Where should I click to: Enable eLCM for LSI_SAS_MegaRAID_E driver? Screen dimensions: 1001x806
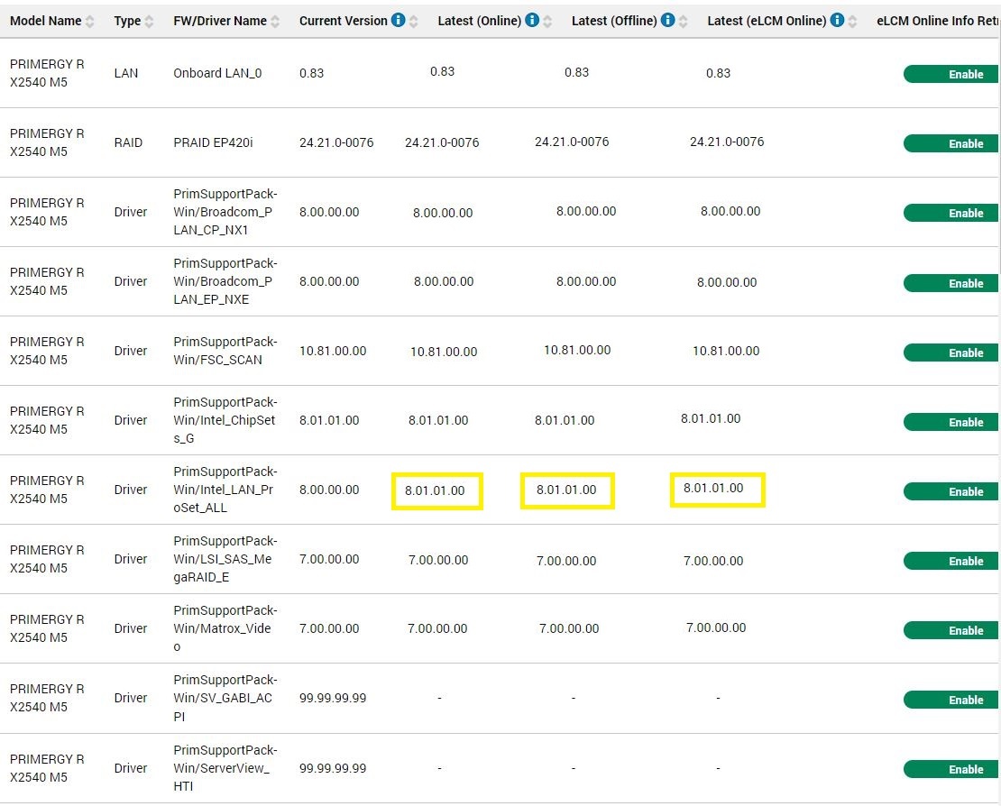point(951,561)
